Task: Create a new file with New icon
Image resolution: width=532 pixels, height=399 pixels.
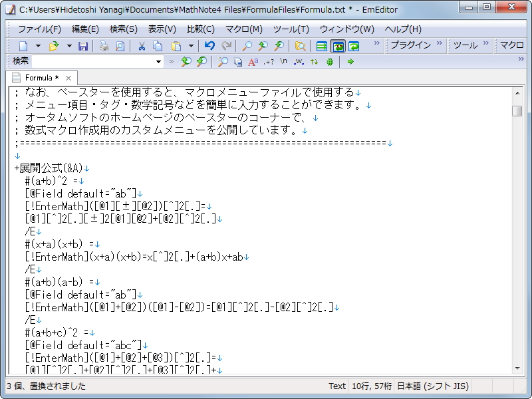Action: point(23,46)
